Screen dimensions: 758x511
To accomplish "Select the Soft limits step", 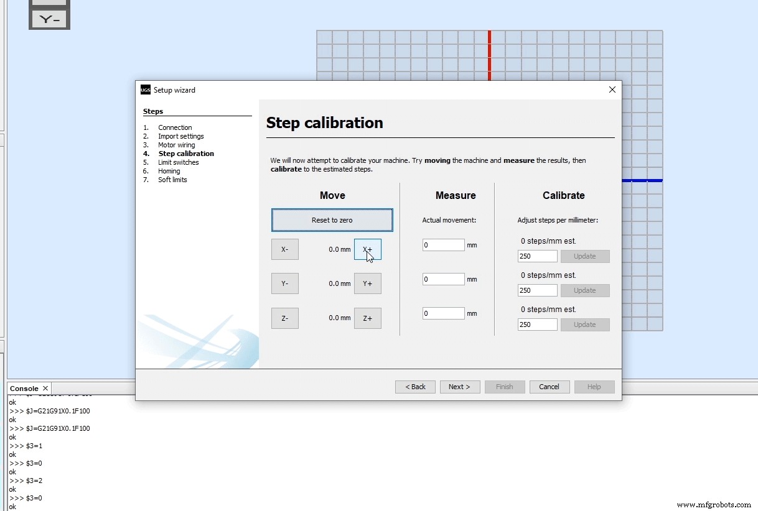I will [172, 180].
